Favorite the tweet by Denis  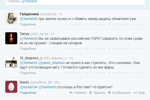[x=119, y=92]
